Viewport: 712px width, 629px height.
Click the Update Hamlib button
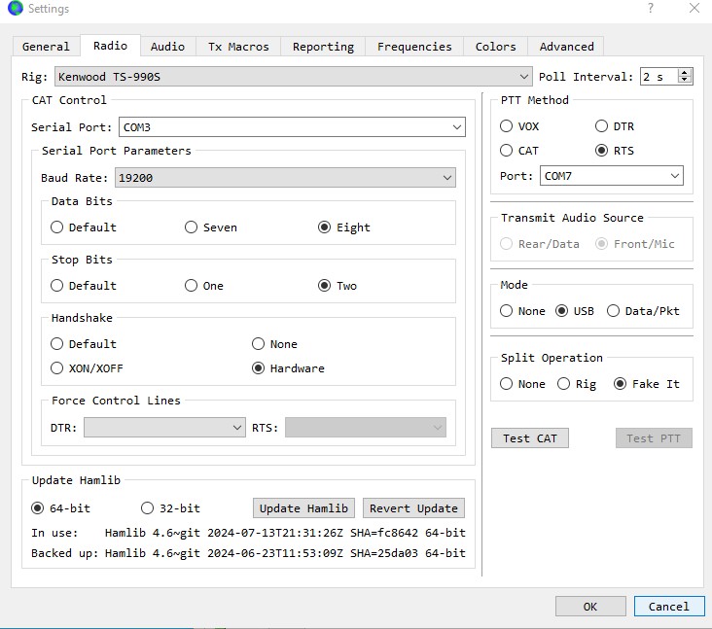(303, 507)
